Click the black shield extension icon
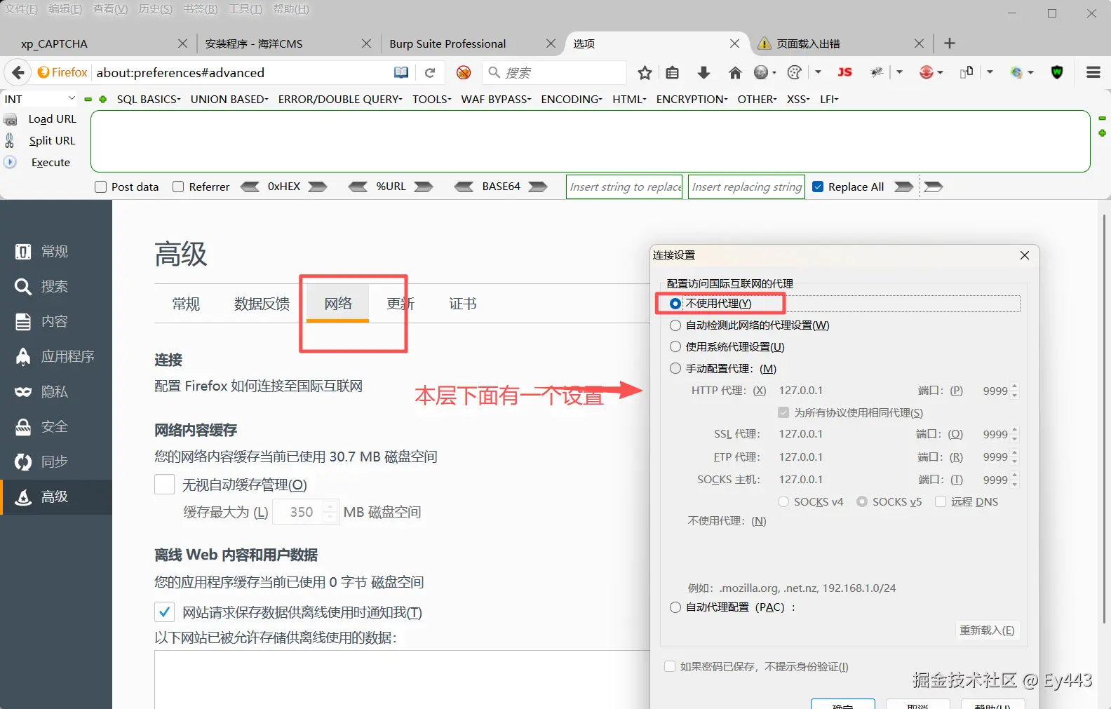 pos(1057,72)
